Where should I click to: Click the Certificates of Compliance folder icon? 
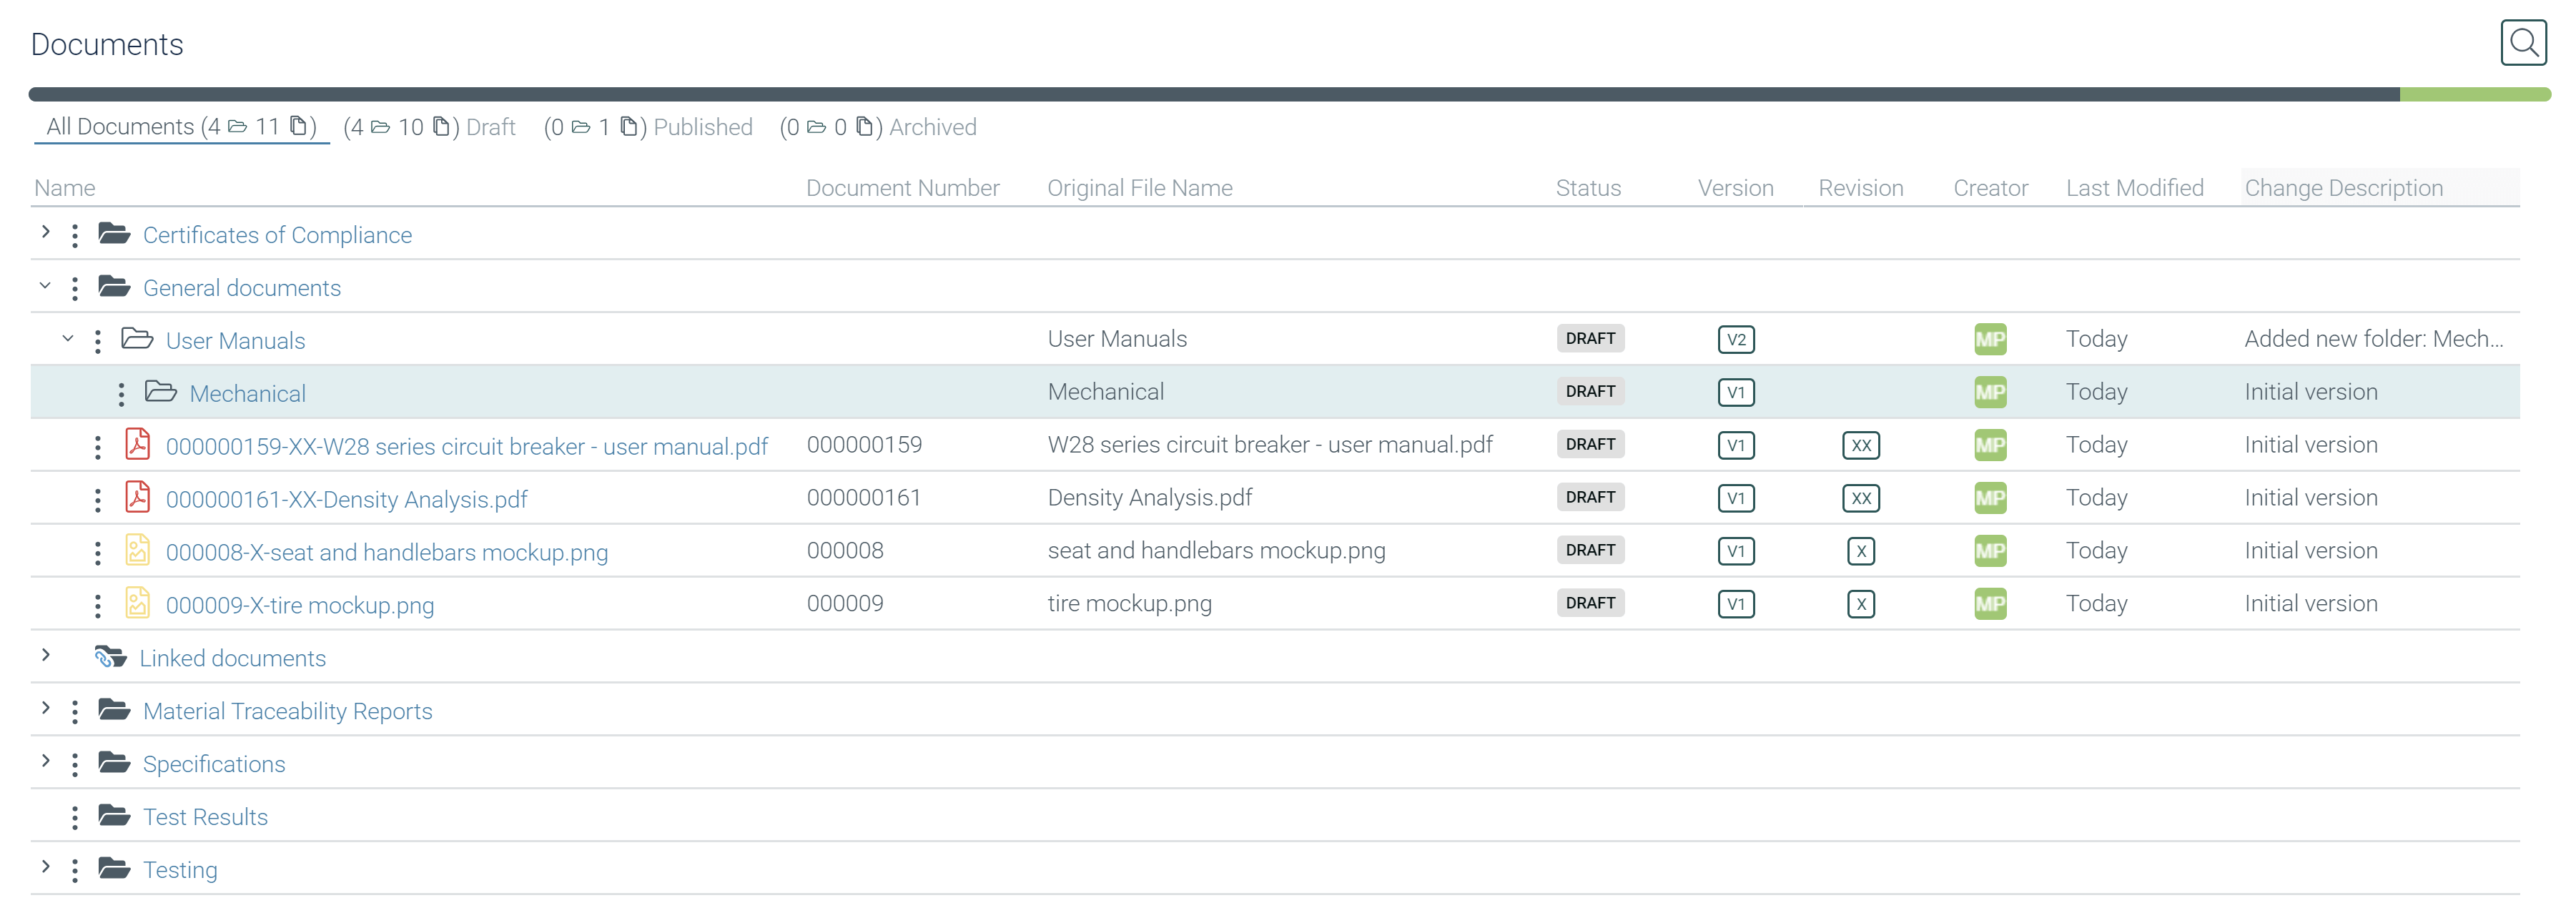(114, 234)
